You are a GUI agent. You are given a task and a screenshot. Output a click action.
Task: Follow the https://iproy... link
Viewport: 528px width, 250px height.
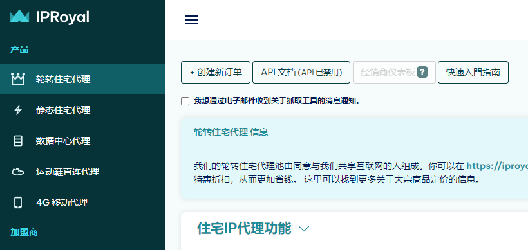click(497, 166)
